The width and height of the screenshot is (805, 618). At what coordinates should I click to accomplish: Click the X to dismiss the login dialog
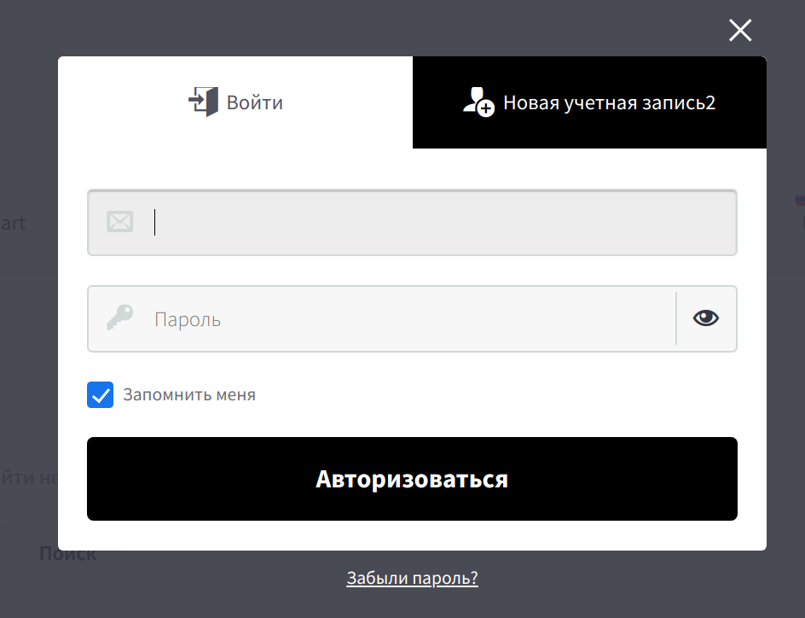[739, 30]
